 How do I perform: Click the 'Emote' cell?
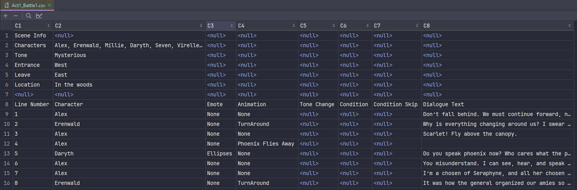tap(221, 104)
